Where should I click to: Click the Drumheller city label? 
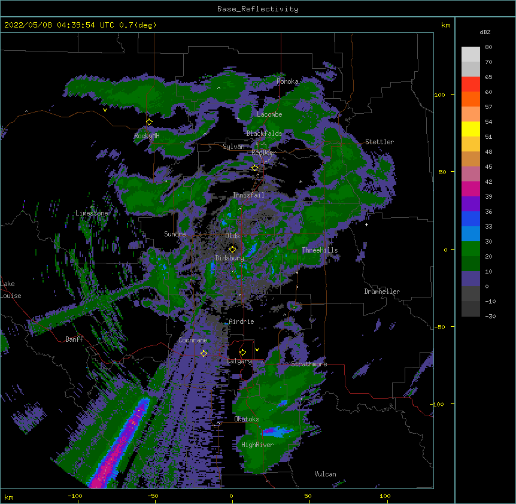pyautogui.click(x=382, y=292)
